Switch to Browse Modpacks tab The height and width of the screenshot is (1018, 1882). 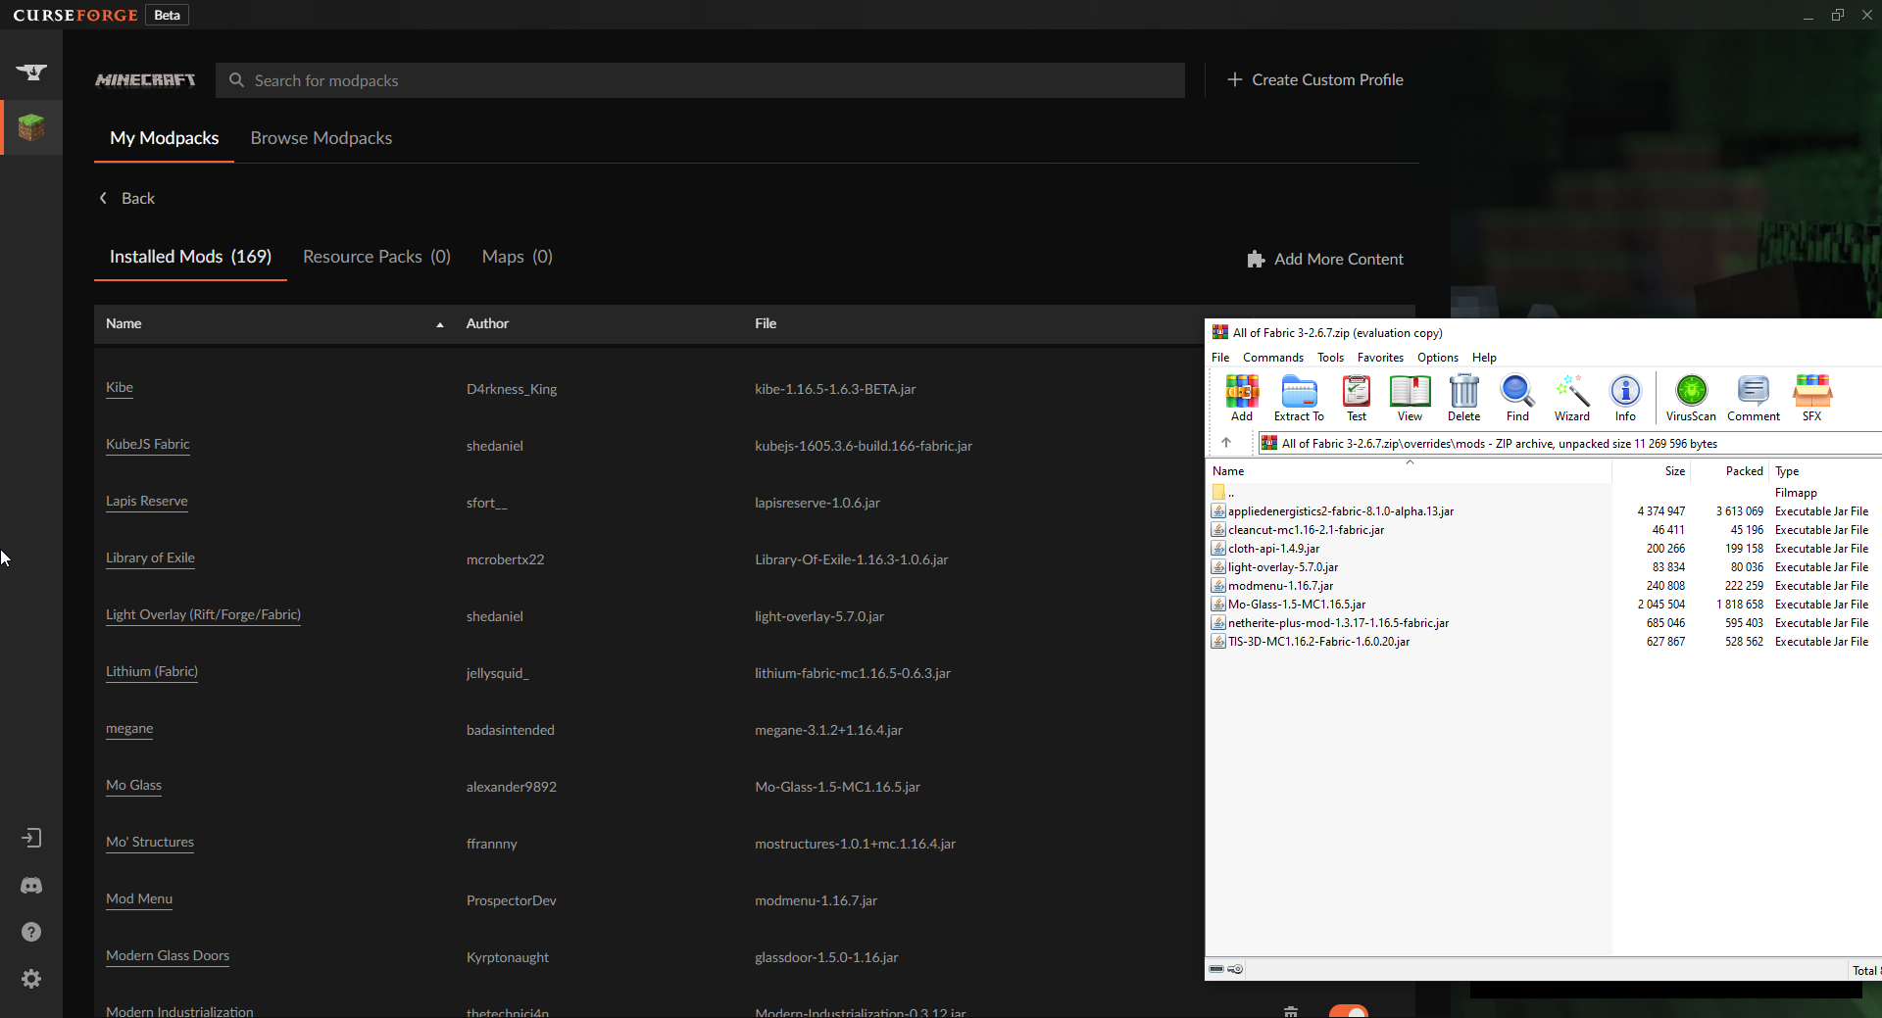point(321,138)
